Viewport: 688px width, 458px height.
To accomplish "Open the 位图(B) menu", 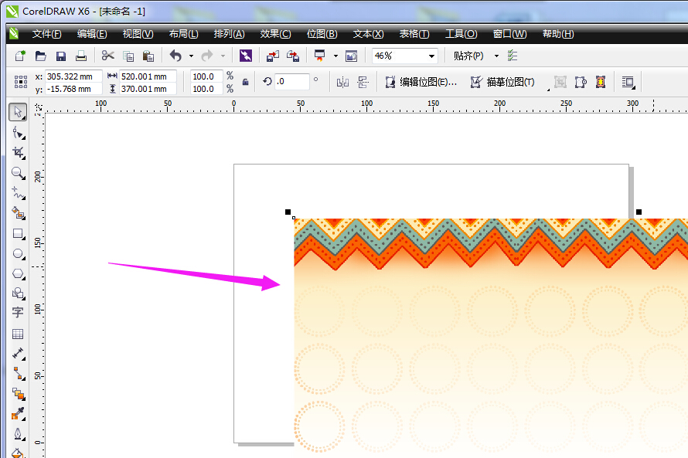I will click(x=322, y=34).
